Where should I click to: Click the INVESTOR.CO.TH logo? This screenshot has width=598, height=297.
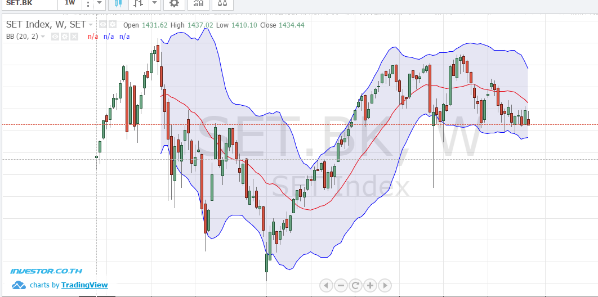(46, 272)
